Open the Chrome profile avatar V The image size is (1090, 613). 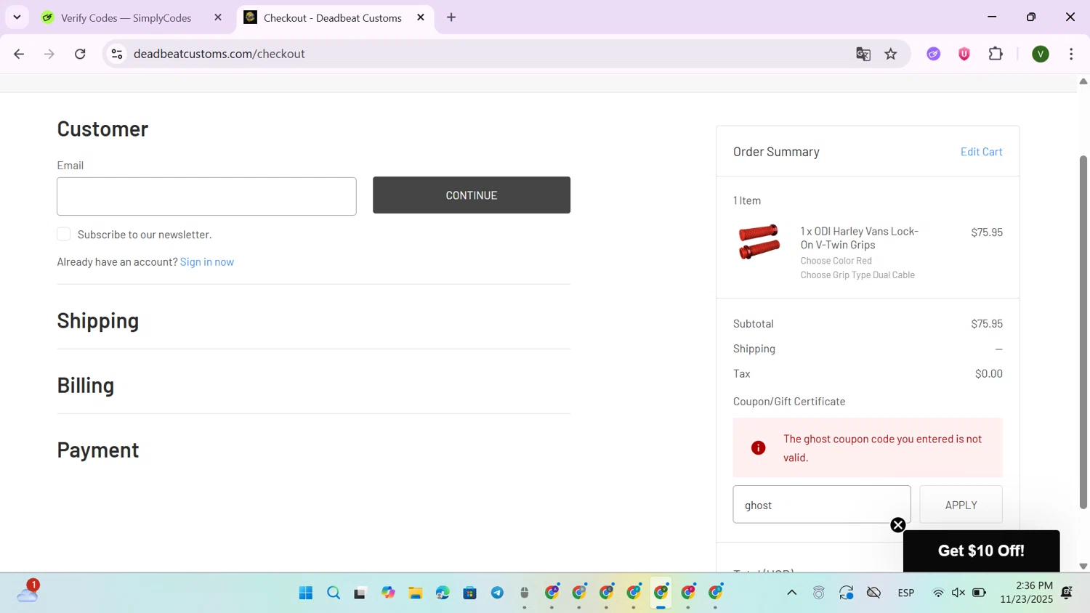pyautogui.click(x=1041, y=54)
